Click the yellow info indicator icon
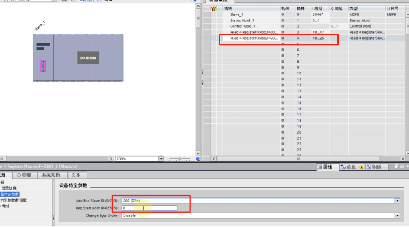409x227 pixels. [x=361, y=167]
